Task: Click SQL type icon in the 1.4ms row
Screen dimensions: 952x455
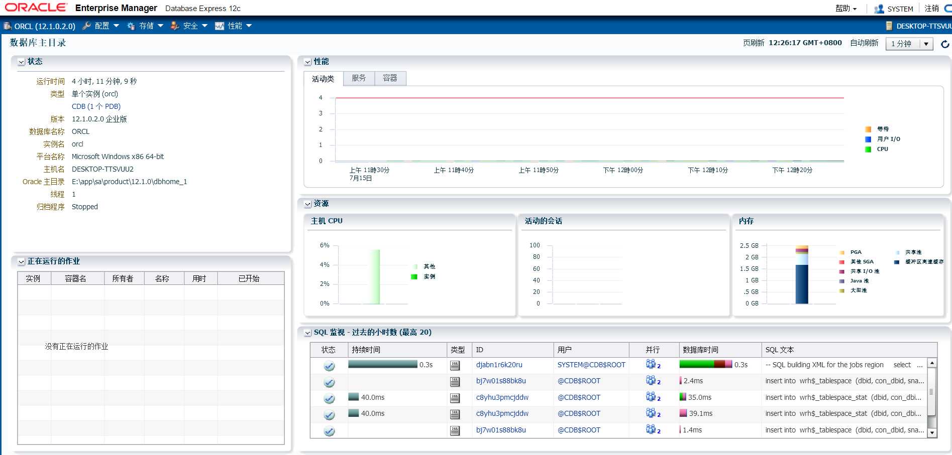Action: coord(455,430)
